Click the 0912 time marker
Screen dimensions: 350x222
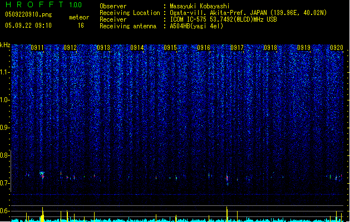tap(70, 48)
